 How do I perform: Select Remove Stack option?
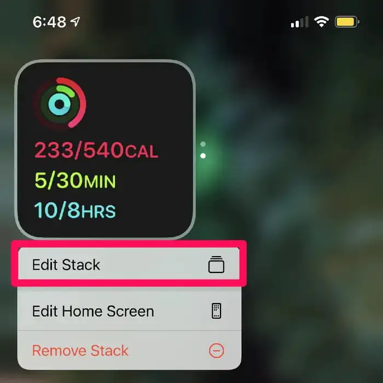coord(129,351)
